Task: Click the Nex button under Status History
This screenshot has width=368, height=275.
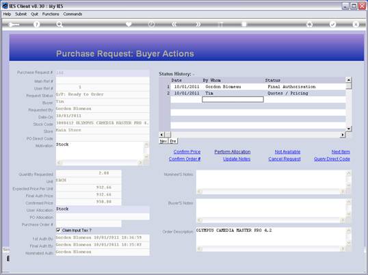Action: (x=163, y=141)
